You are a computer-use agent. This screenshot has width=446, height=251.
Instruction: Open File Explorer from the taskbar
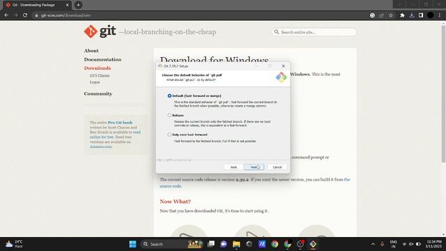point(236,244)
